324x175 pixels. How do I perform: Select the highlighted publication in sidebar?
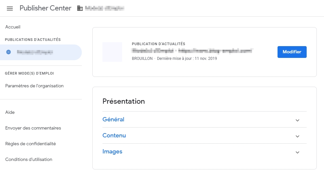click(41, 52)
